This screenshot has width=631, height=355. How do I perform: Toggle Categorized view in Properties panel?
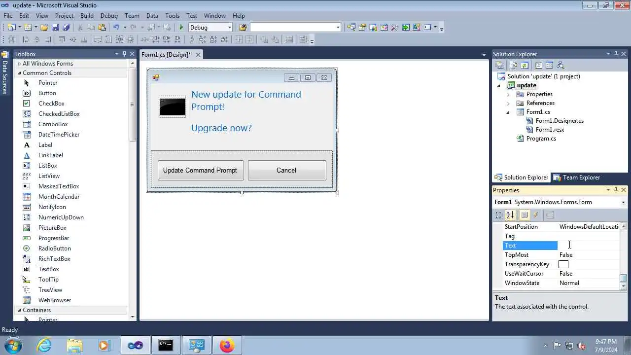(498, 215)
